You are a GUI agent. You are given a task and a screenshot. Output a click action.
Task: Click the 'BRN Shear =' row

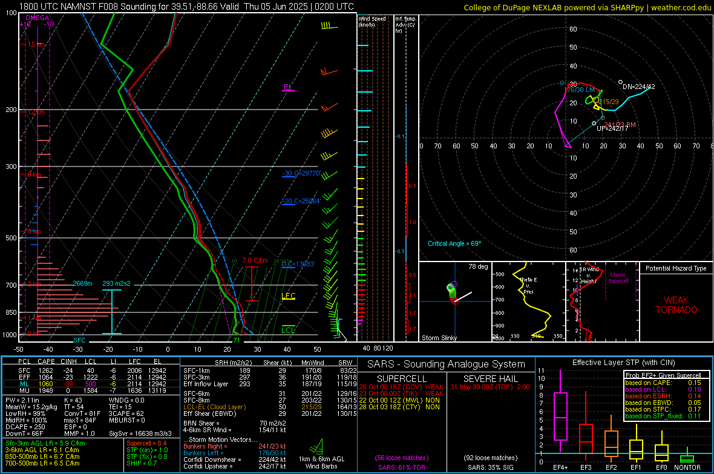pyautogui.click(x=235, y=423)
